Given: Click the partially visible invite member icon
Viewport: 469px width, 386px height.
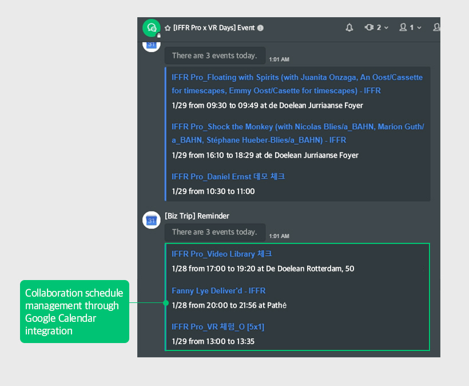Looking at the screenshot, I should point(436,27).
